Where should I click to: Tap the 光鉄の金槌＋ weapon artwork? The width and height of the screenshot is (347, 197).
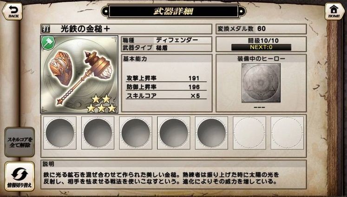[79, 74]
